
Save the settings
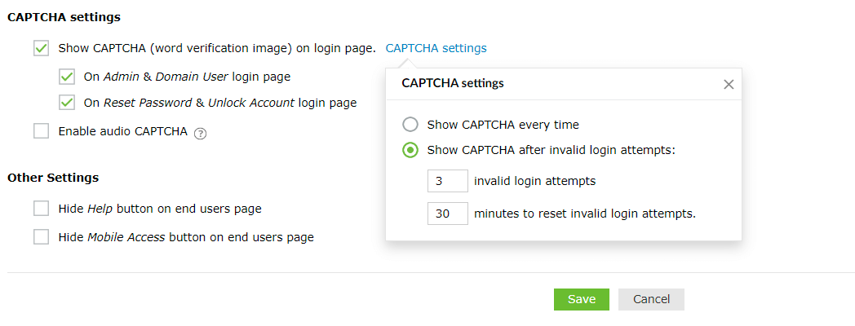click(582, 299)
